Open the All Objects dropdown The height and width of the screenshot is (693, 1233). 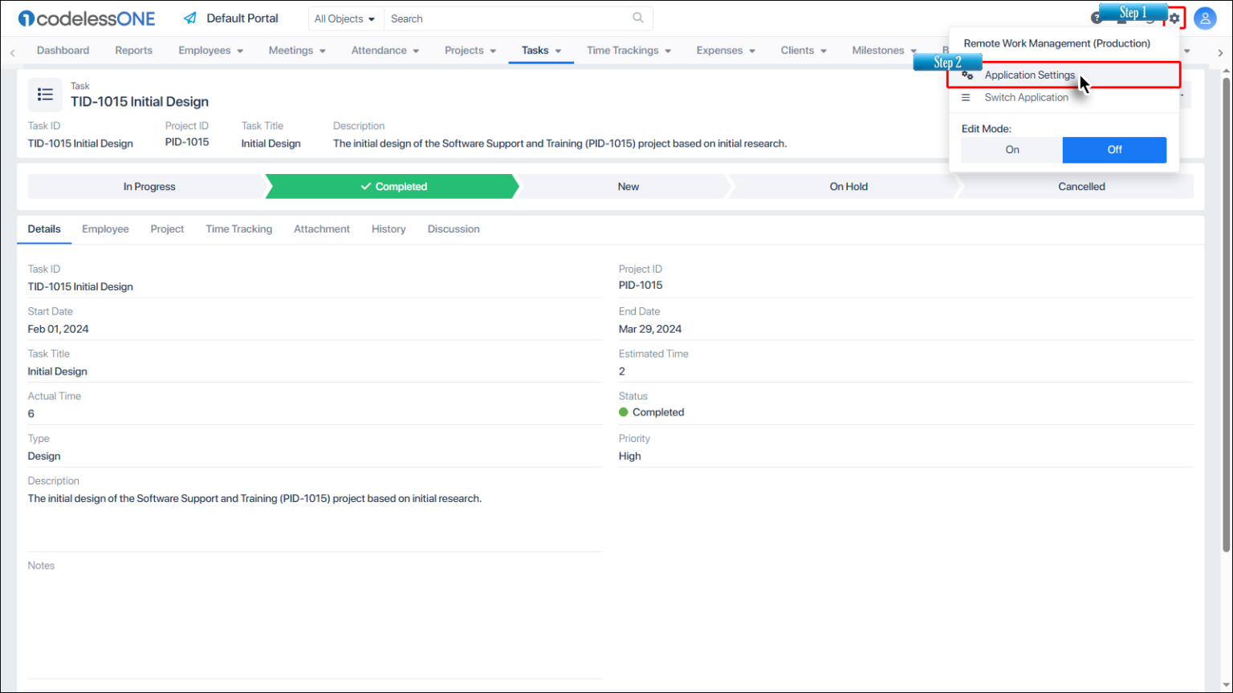coord(344,18)
